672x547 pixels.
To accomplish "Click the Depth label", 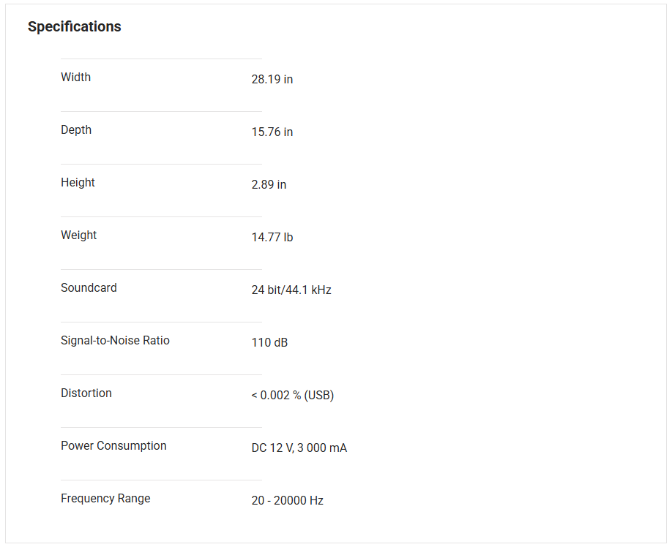I will [76, 130].
